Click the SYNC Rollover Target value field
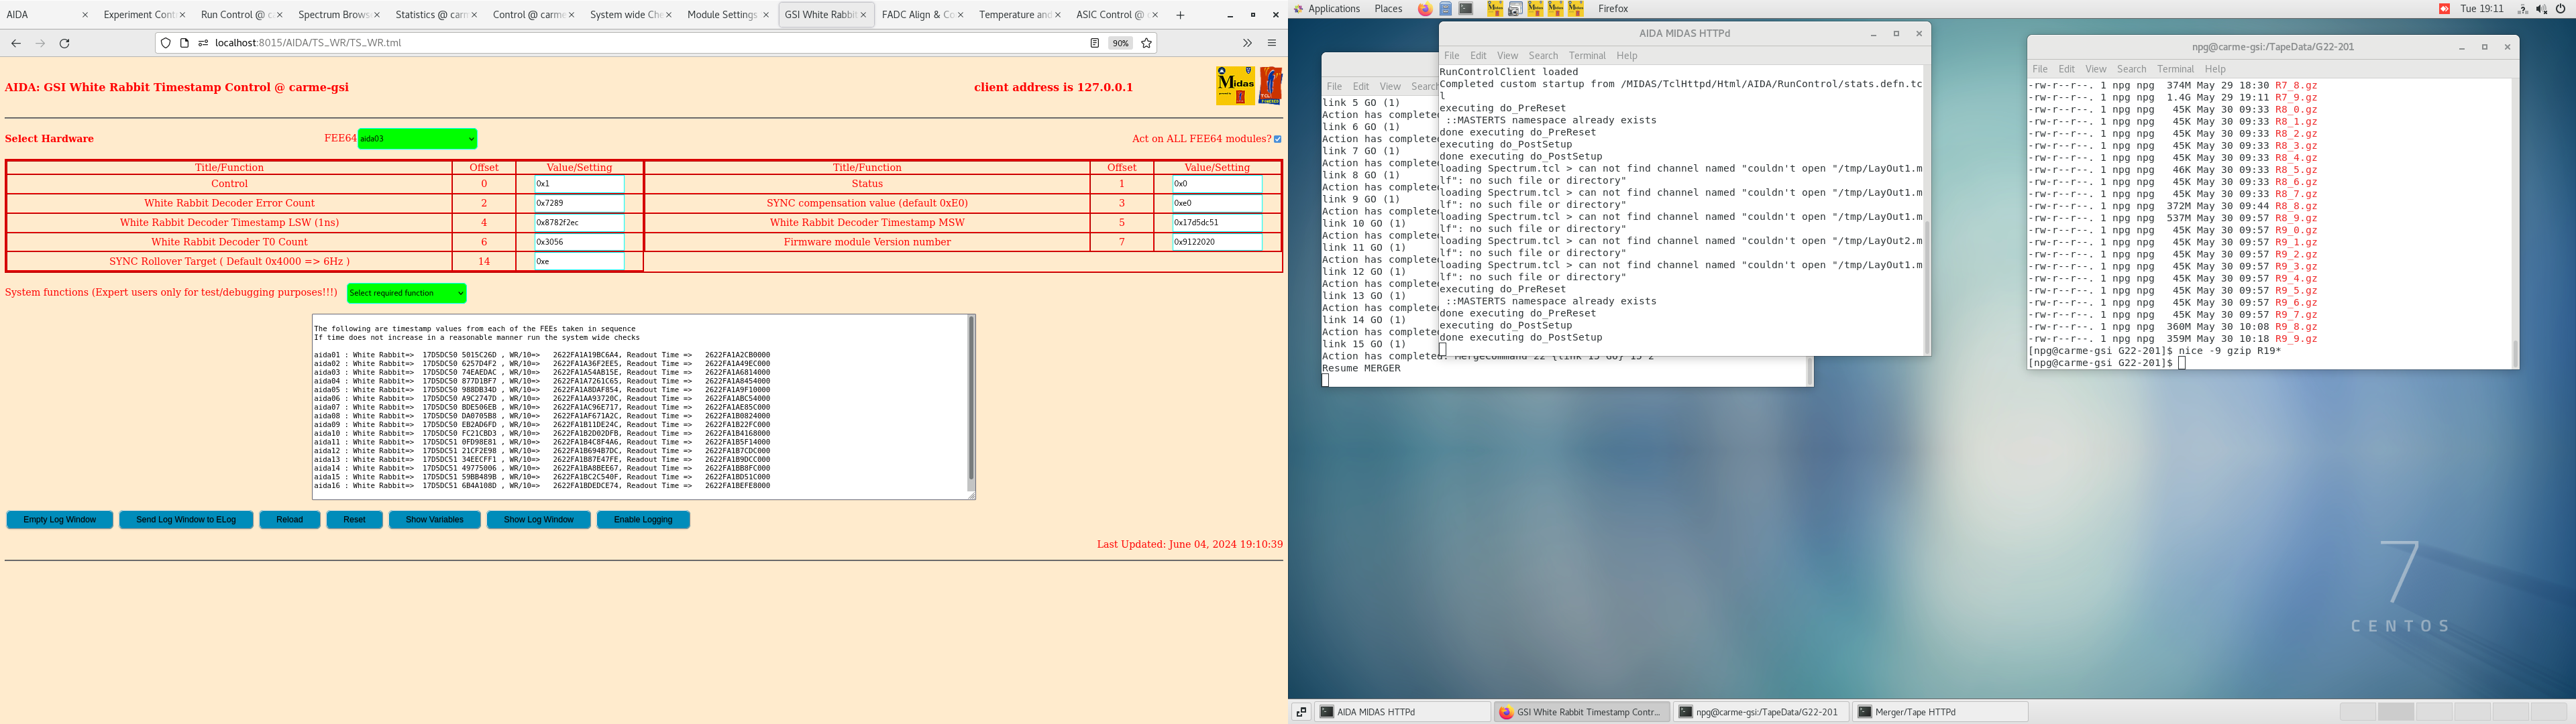 coord(579,262)
